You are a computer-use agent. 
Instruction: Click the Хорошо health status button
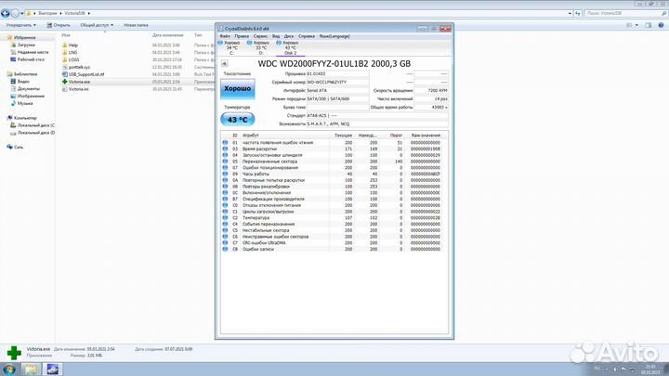coord(238,89)
